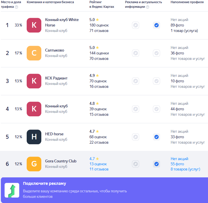Screen dimensions: 208x203
Task: Click the blue verified badge for HED-horse
Action: [157, 137]
